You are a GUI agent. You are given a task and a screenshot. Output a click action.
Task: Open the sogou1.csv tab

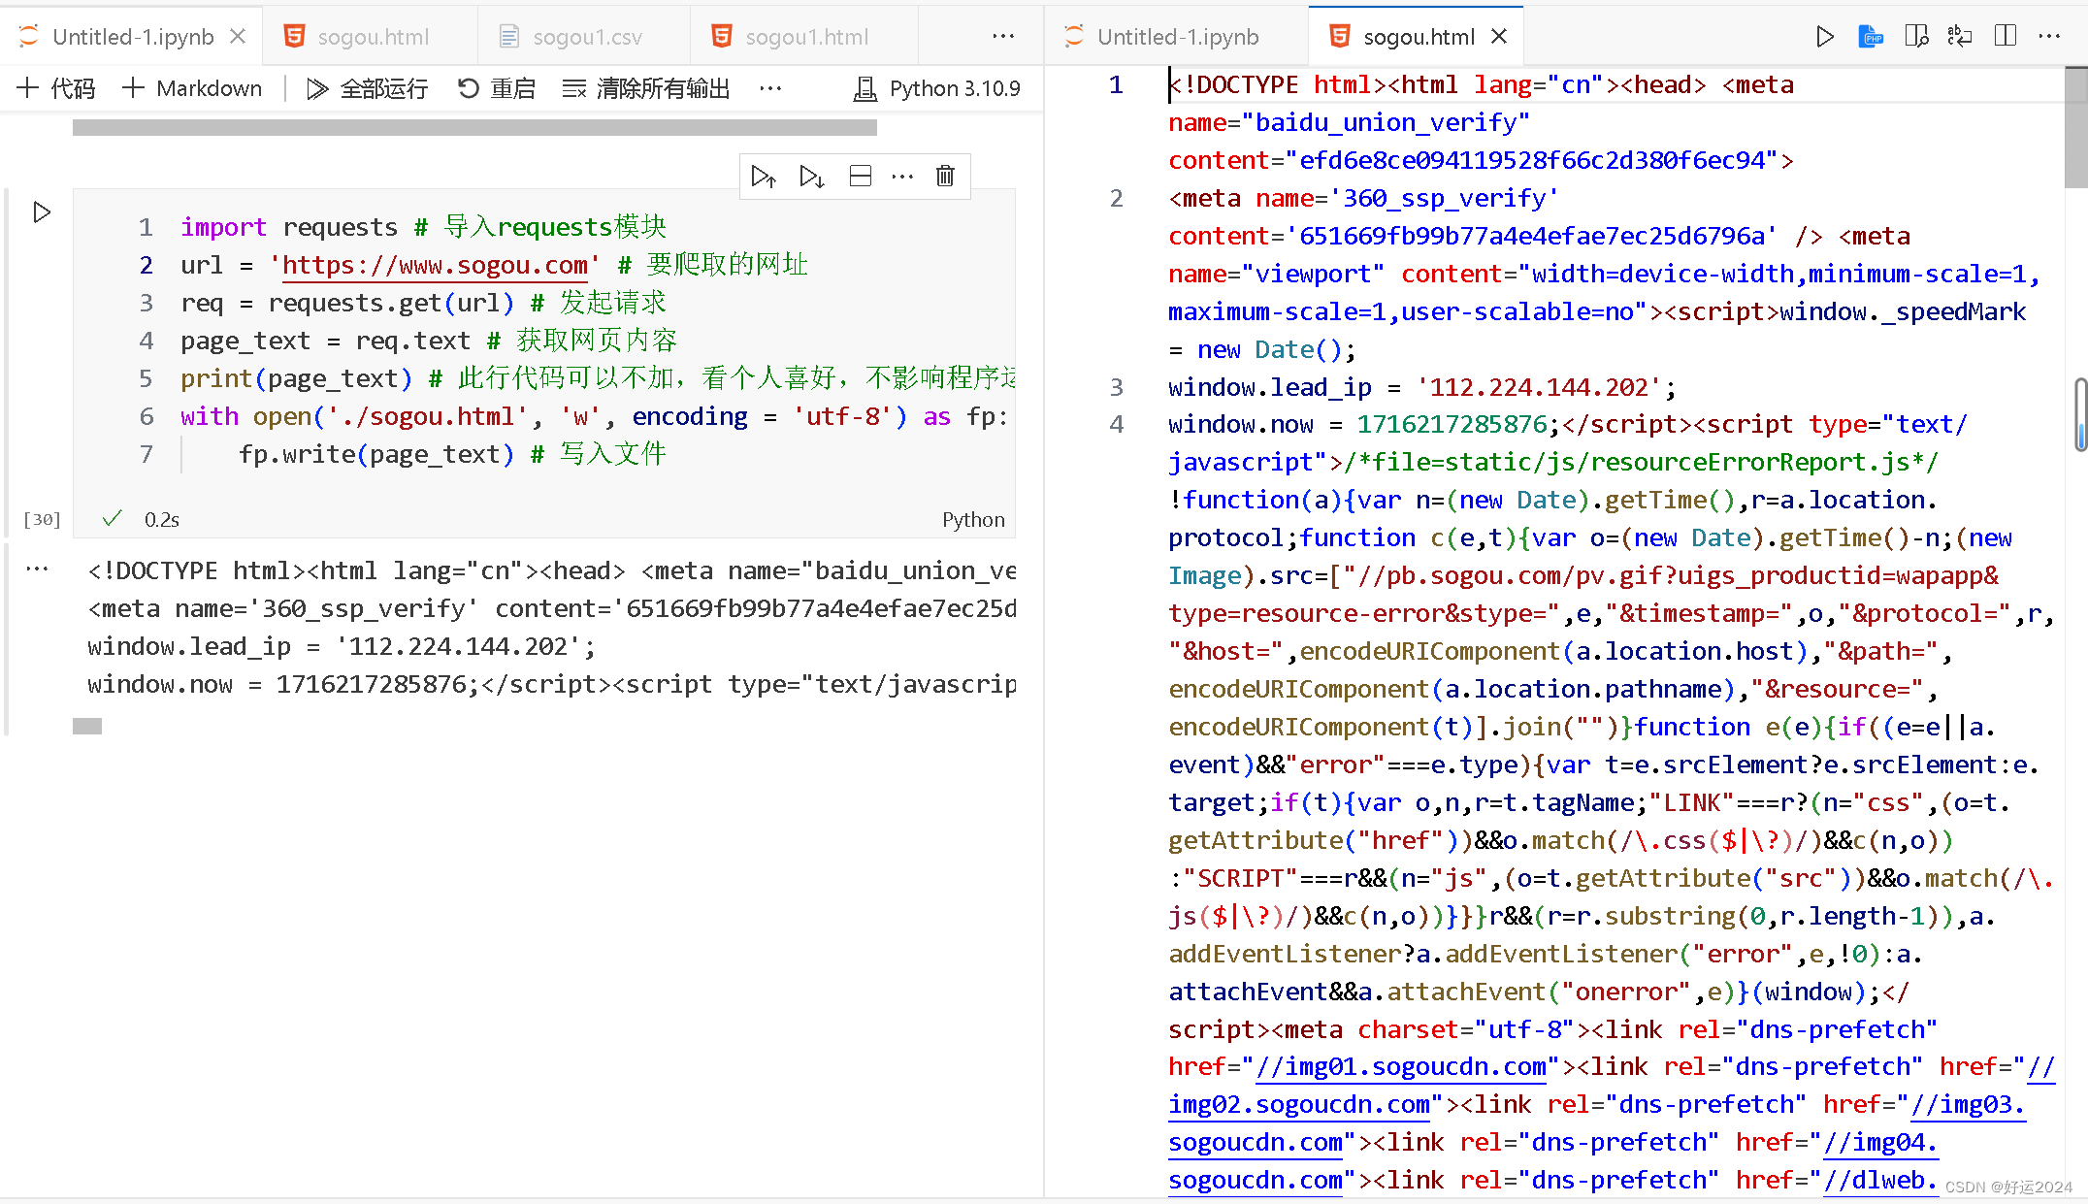[585, 37]
